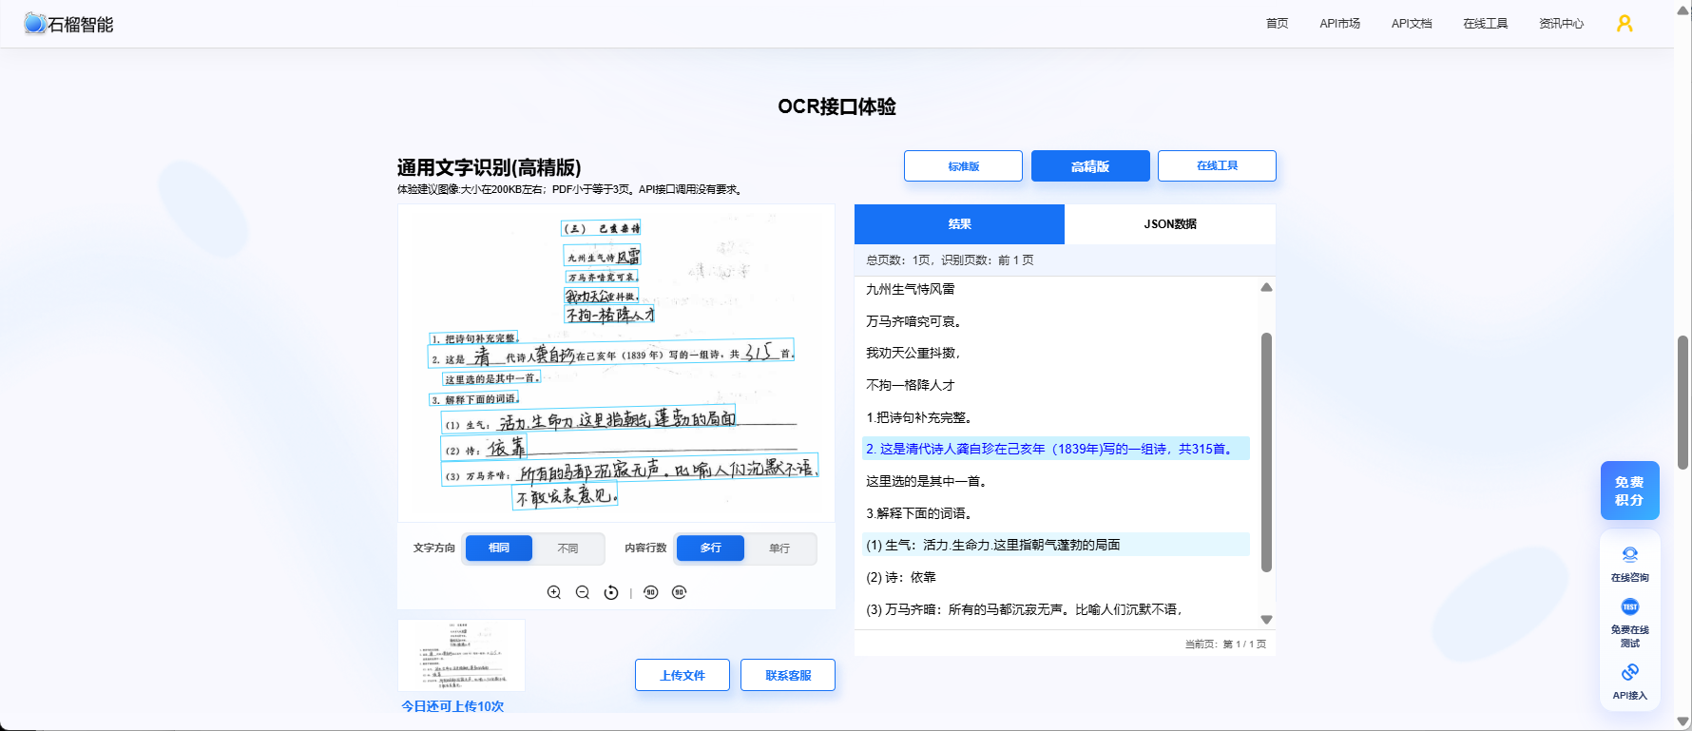This screenshot has height=731, width=1692.
Task: Zoom in on the uploaded image
Action: pos(554,592)
